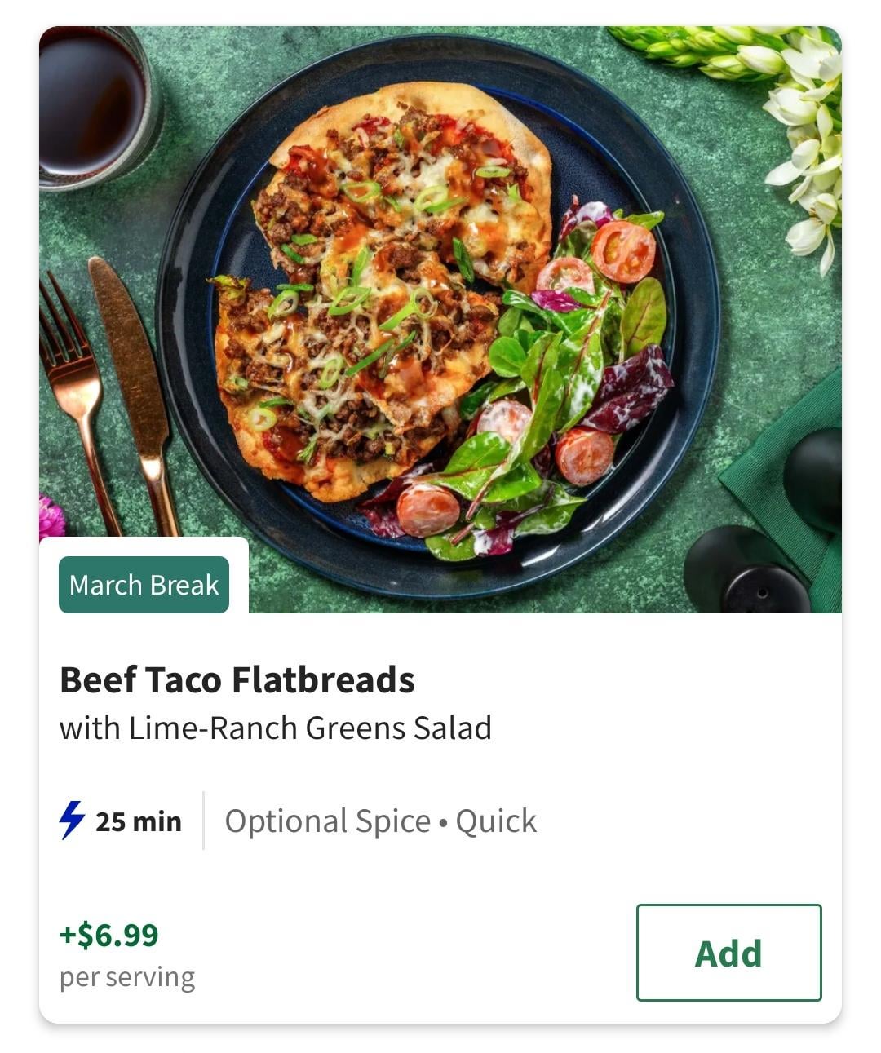Click the divider beside the cooking time

coord(203,821)
